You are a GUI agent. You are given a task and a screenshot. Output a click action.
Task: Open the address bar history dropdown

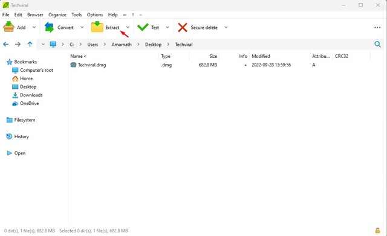(43, 44)
